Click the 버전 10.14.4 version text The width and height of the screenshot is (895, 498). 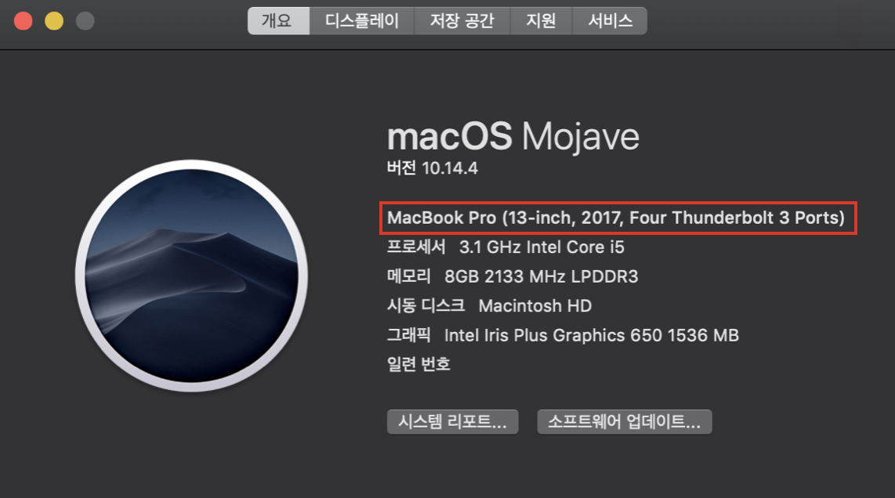432,168
